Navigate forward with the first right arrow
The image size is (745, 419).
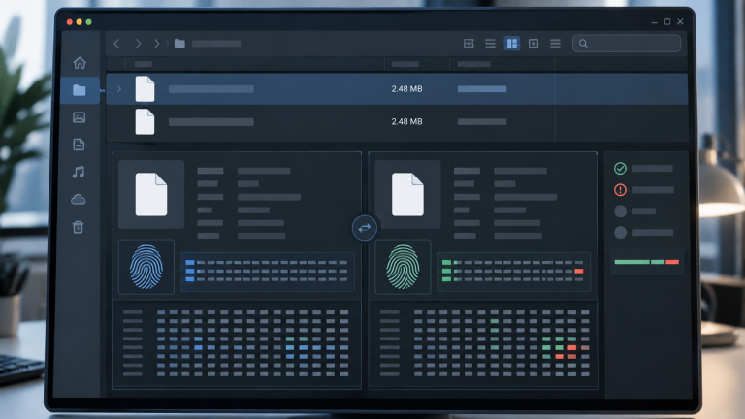[x=138, y=44]
